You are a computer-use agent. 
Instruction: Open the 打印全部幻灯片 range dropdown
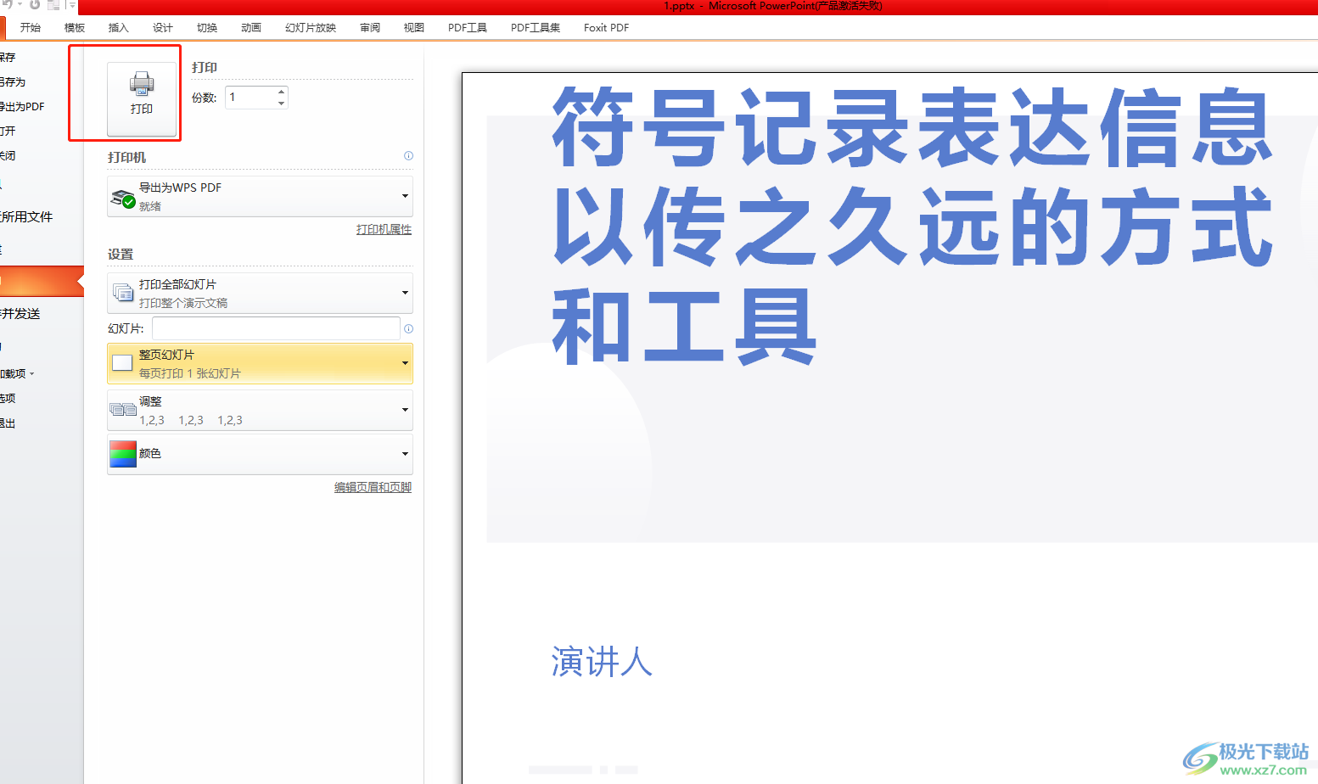tap(260, 293)
